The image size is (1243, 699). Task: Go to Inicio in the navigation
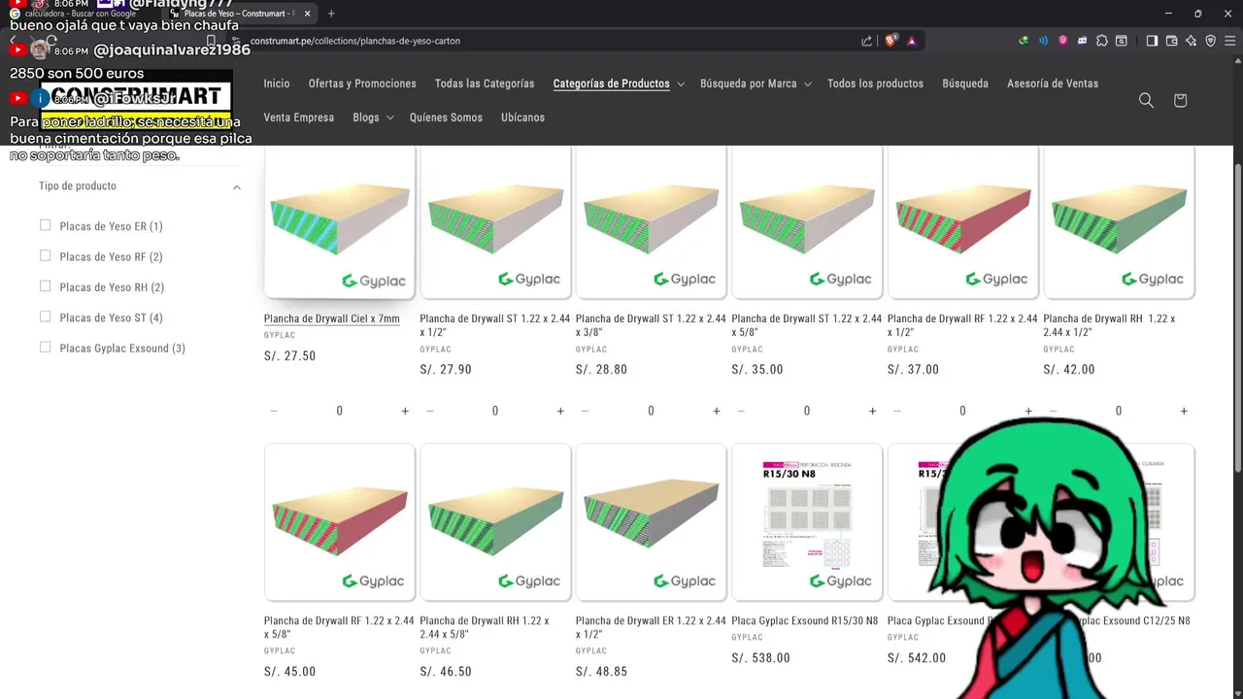277,83
